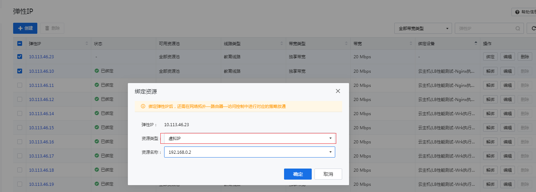The width and height of the screenshot is (536, 192).
Task: Click 编辑 in the 10.113.46.19 row
Action: [x=508, y=184]
